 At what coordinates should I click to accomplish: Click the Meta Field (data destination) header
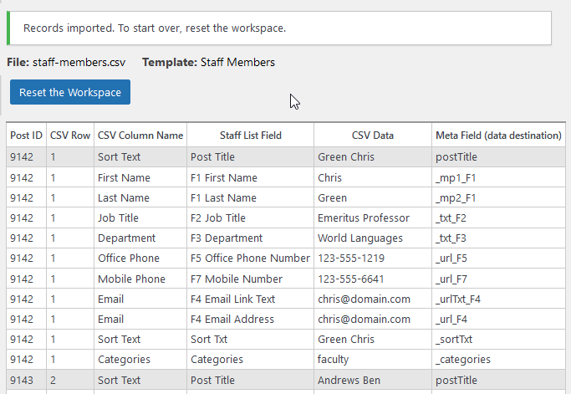click(x=497, y=136)
